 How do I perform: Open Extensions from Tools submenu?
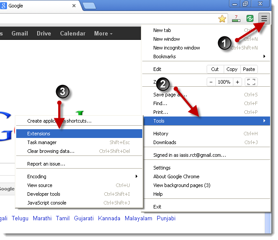click(x=79, y=134)
